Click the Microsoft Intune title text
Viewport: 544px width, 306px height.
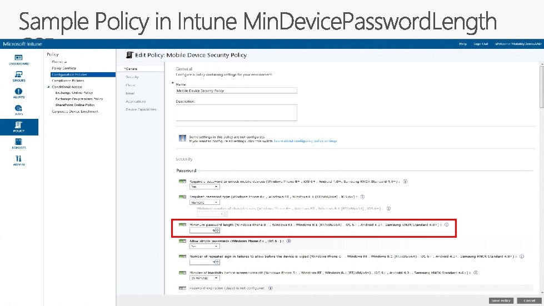[x=23, y=44]
